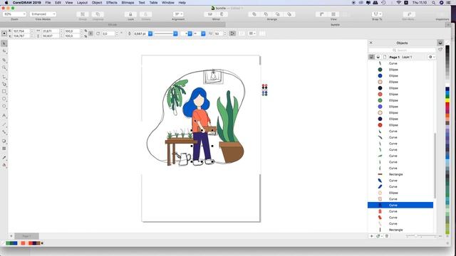Image resolution: width=456 pixels, height=256 pixels.
Task: Select the highlighted Curve row in Objects
Action: pos(400,206)
